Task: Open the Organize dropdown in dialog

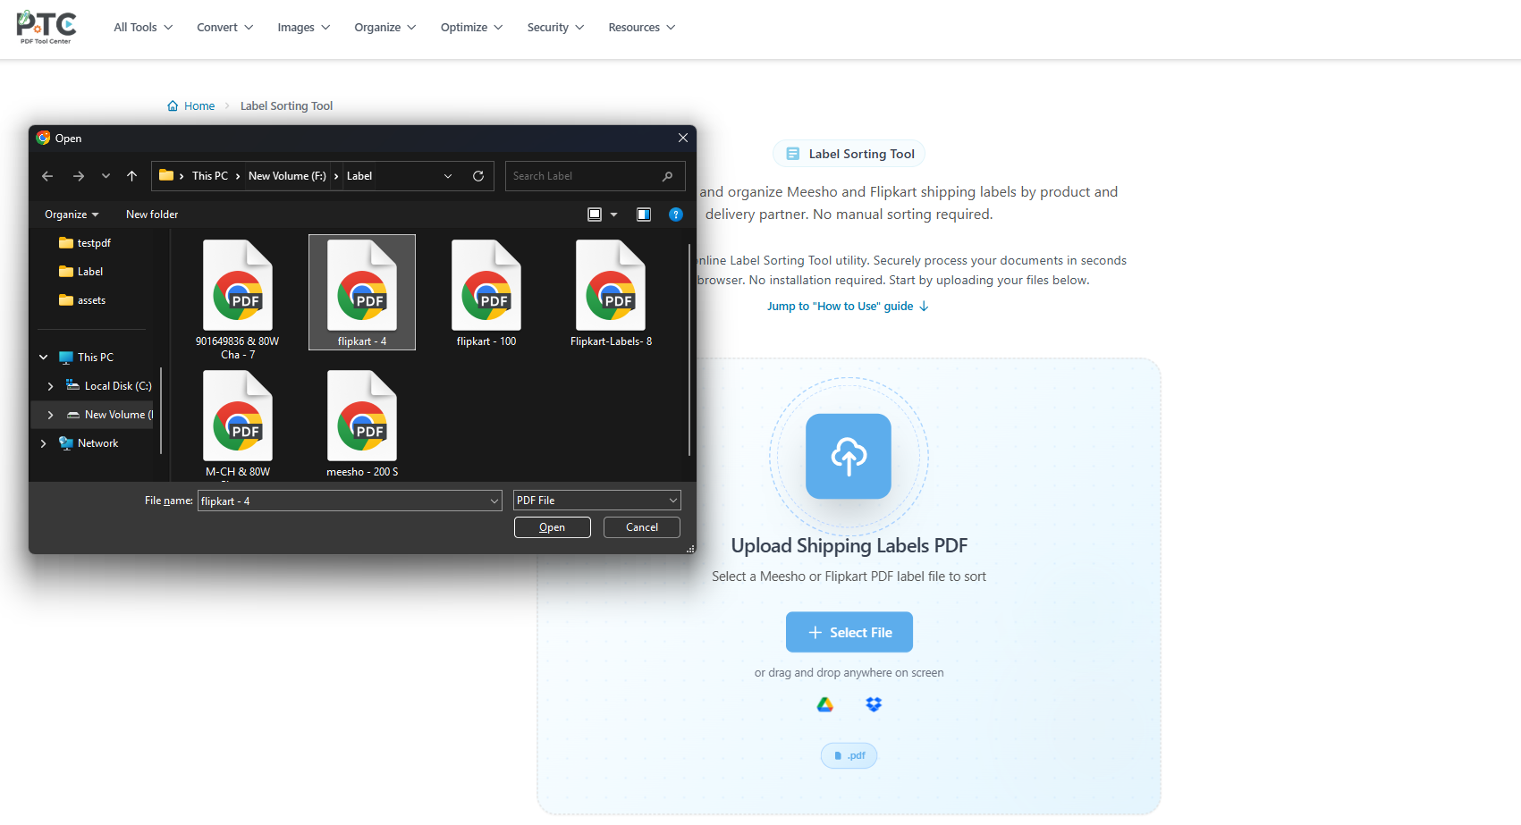Action: point(72,215)
